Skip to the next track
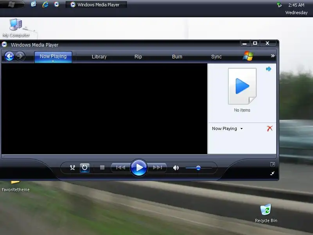This screenshot has height=235, width=313. pyautogui.click(x=158, y=168)
